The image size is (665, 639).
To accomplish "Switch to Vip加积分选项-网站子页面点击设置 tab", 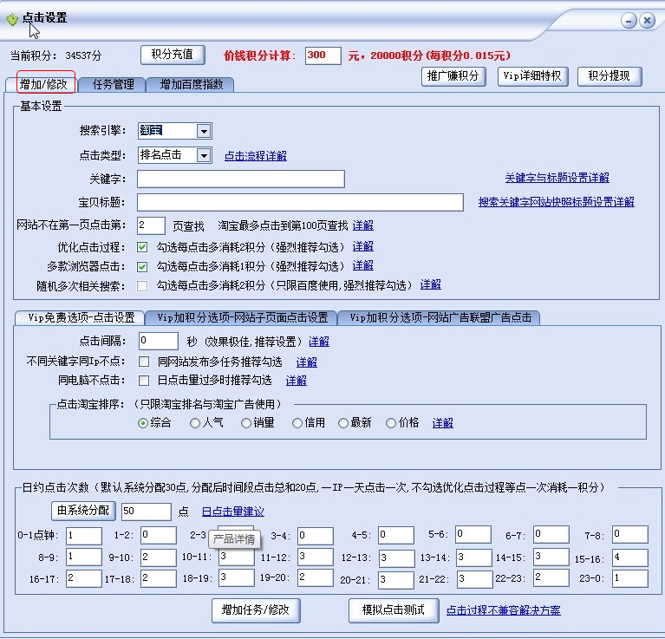I will coord(242,317).
